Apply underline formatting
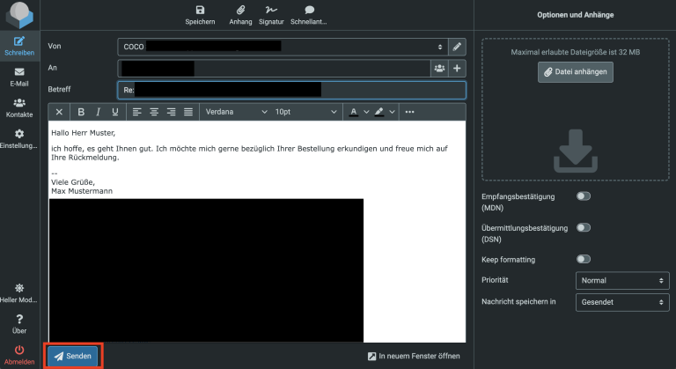 [114, 112]
